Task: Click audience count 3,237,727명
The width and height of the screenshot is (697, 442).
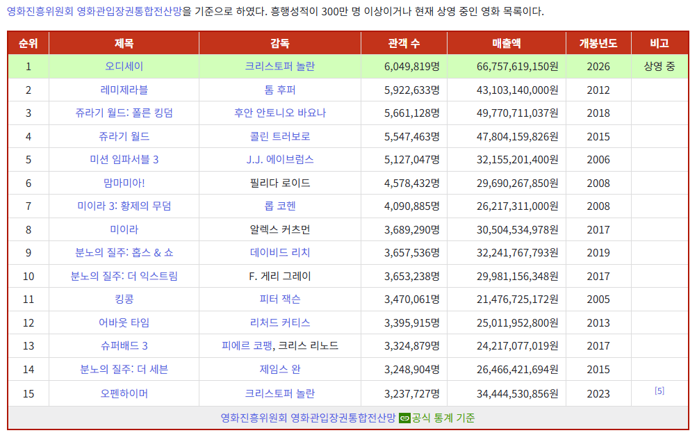Action: tap(412, 394)
